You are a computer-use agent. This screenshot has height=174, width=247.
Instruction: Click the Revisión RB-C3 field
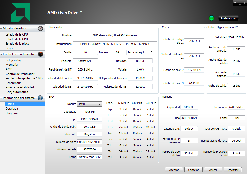[x=140, y=61]
